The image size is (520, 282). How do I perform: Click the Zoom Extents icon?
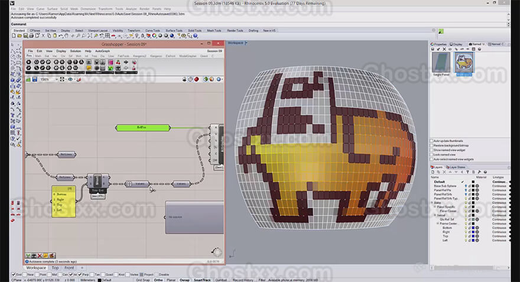coord(90,35)
